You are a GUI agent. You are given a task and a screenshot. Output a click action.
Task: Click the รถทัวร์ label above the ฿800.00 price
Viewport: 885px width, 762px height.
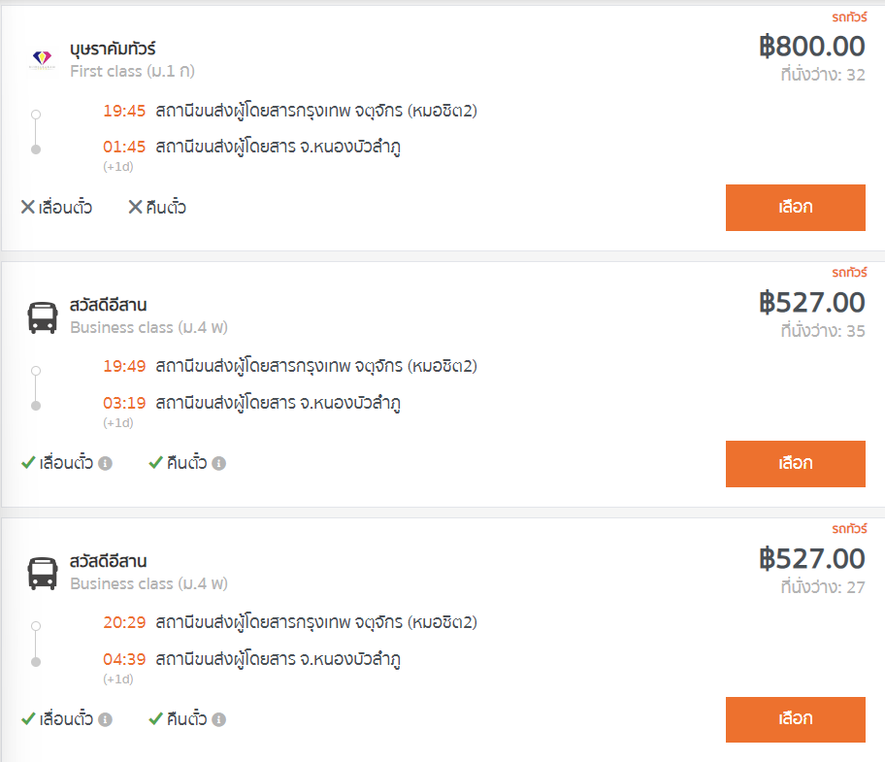[849, 17]
